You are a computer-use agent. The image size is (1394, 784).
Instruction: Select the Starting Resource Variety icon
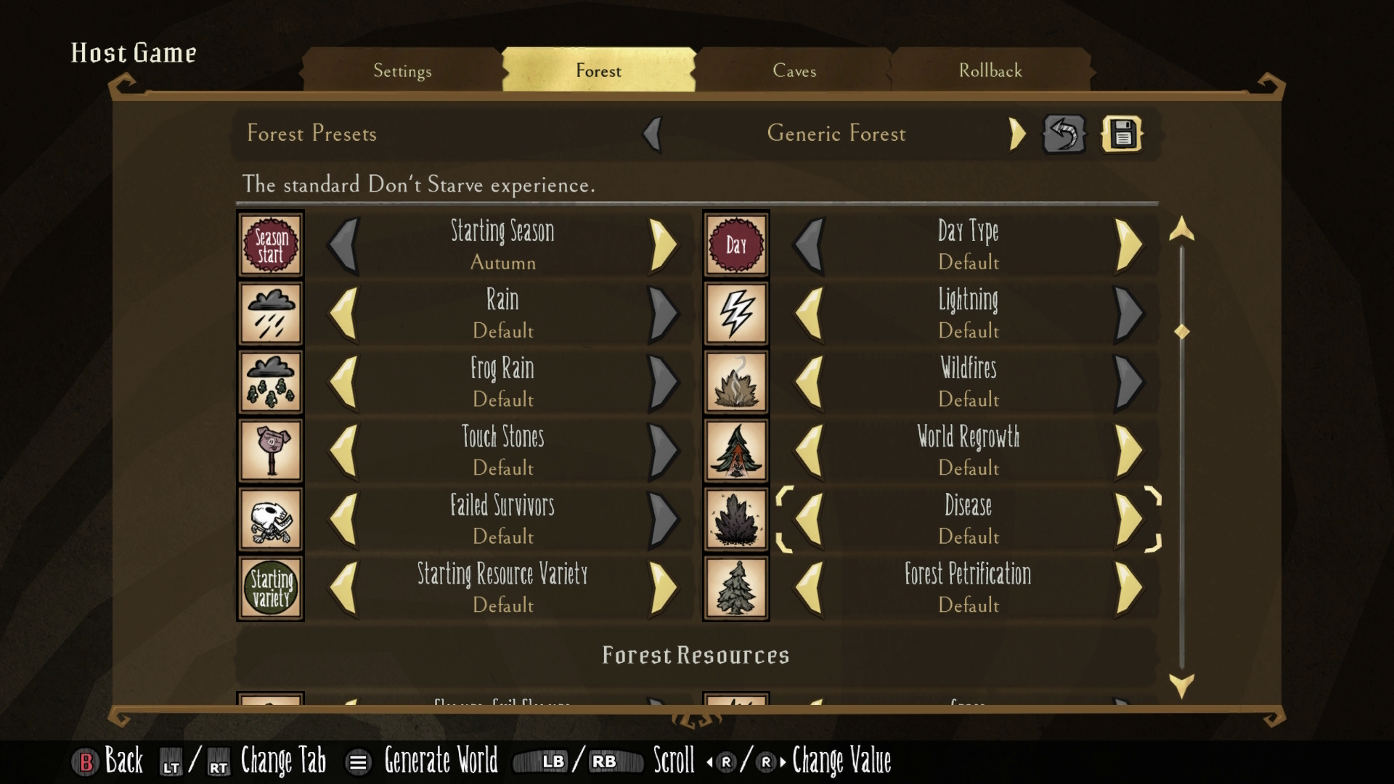click(270, 588)
